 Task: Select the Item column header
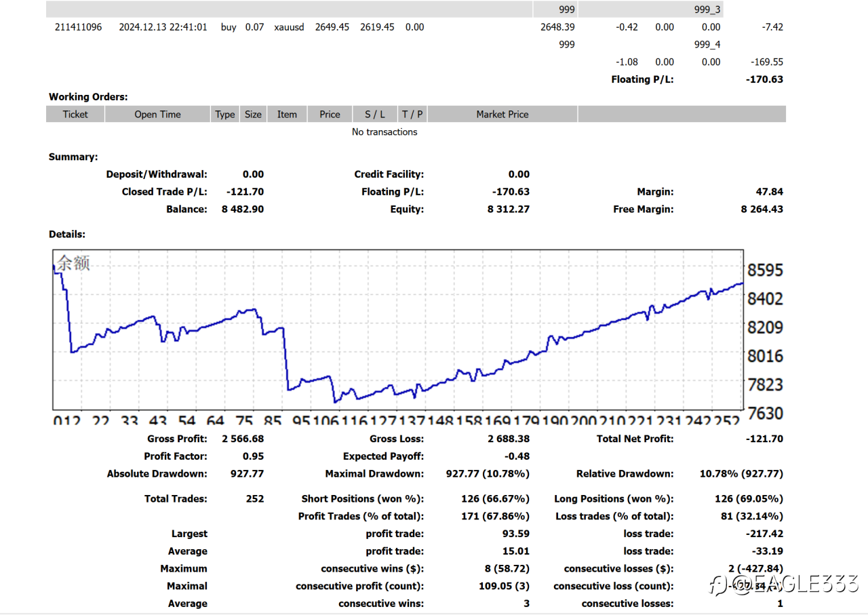point(287,115)
